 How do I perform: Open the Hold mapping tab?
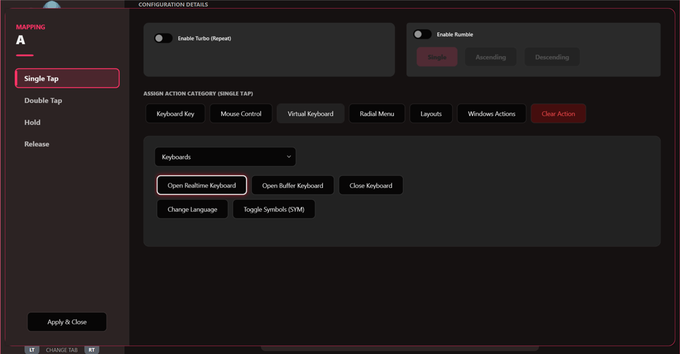[67, 122]
